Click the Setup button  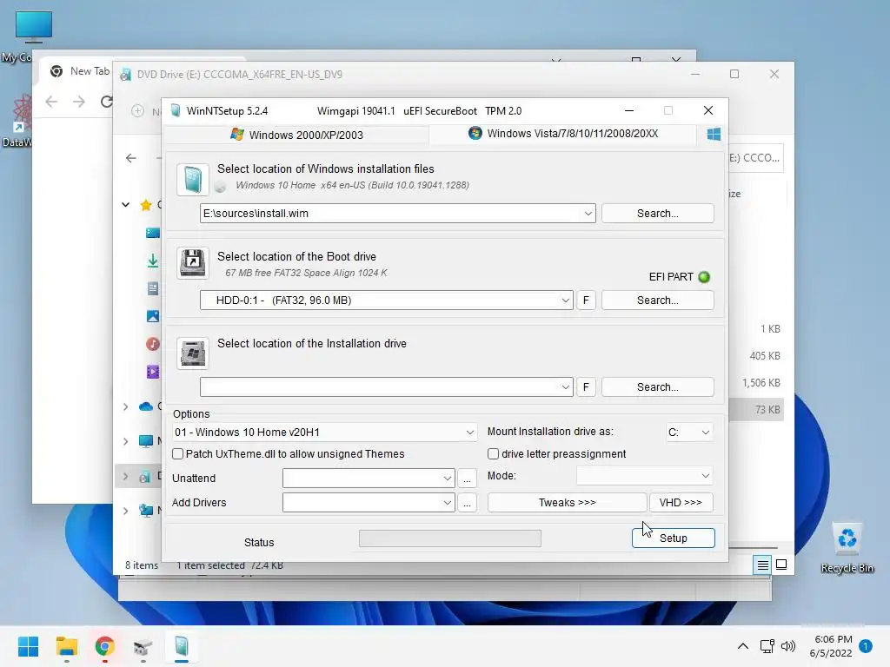(x=674, y=538)
